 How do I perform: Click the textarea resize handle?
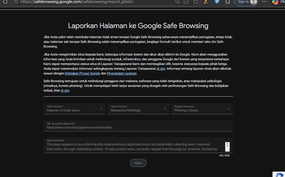(x=228, y=150)
